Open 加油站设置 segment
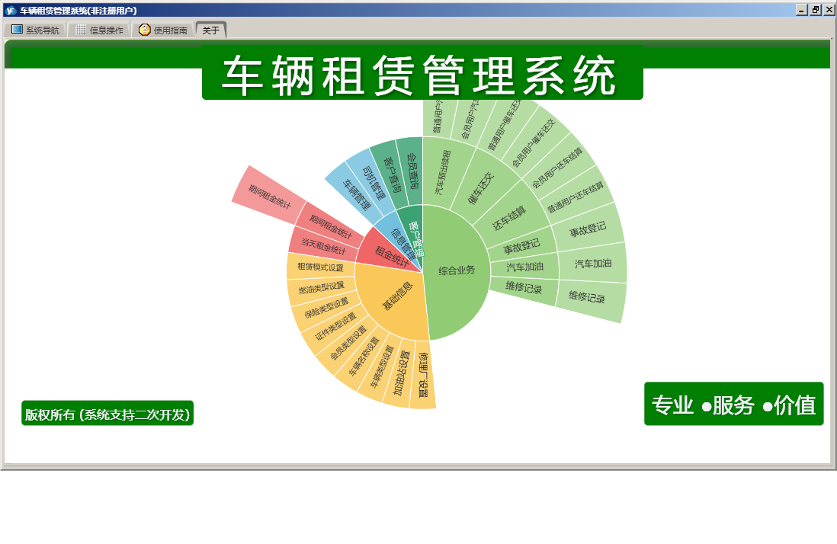Viewport: 837px width, 544px height. [x=401, y=373]
